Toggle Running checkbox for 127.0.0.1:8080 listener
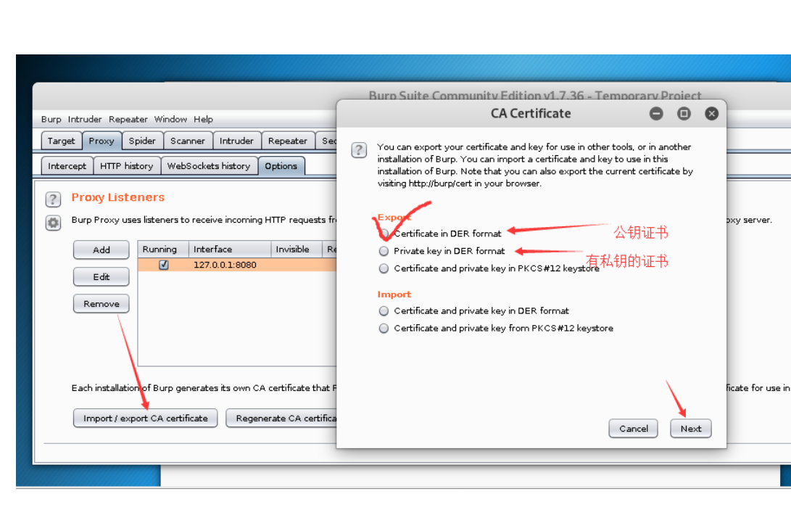Image resolution: width=791 pixels, height=515 pixels. 163,265
